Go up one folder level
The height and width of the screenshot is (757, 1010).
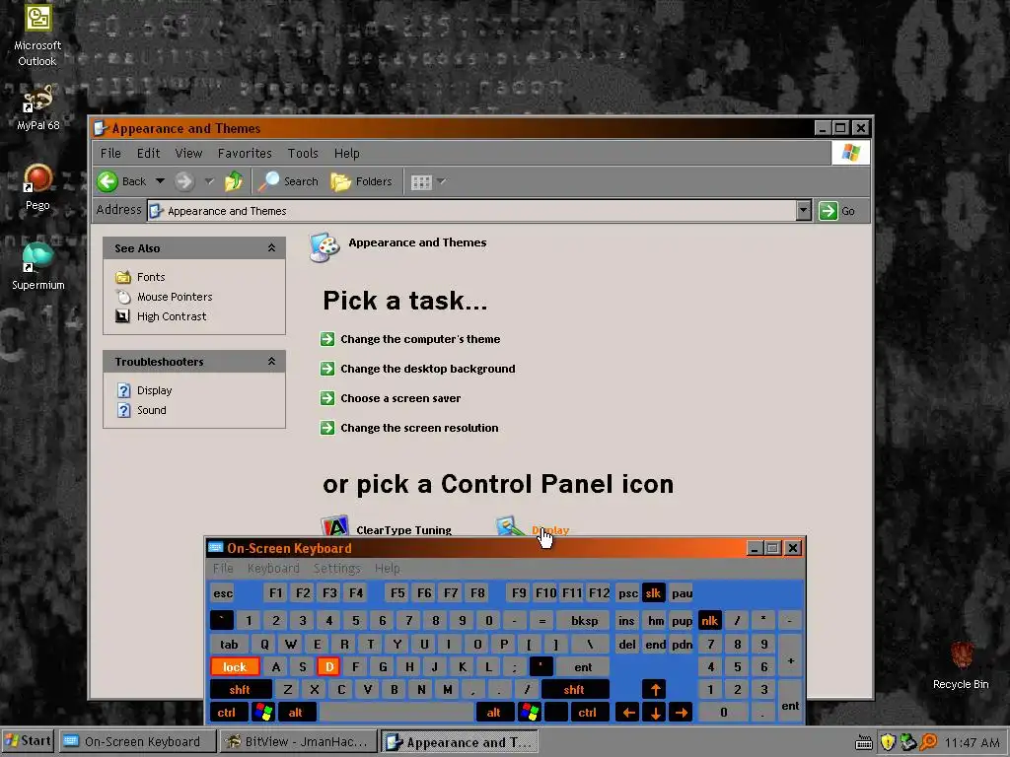click(233, 181)
